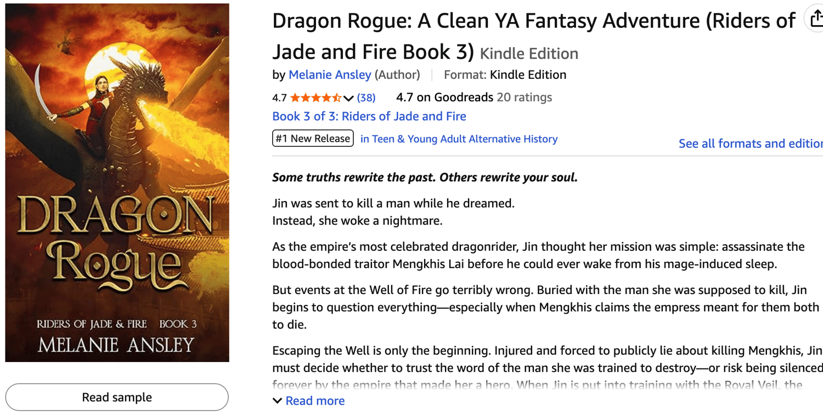Open the rating breakdown chevron after the stars
Screen dimensions: 823x414
tap(348, 99)
